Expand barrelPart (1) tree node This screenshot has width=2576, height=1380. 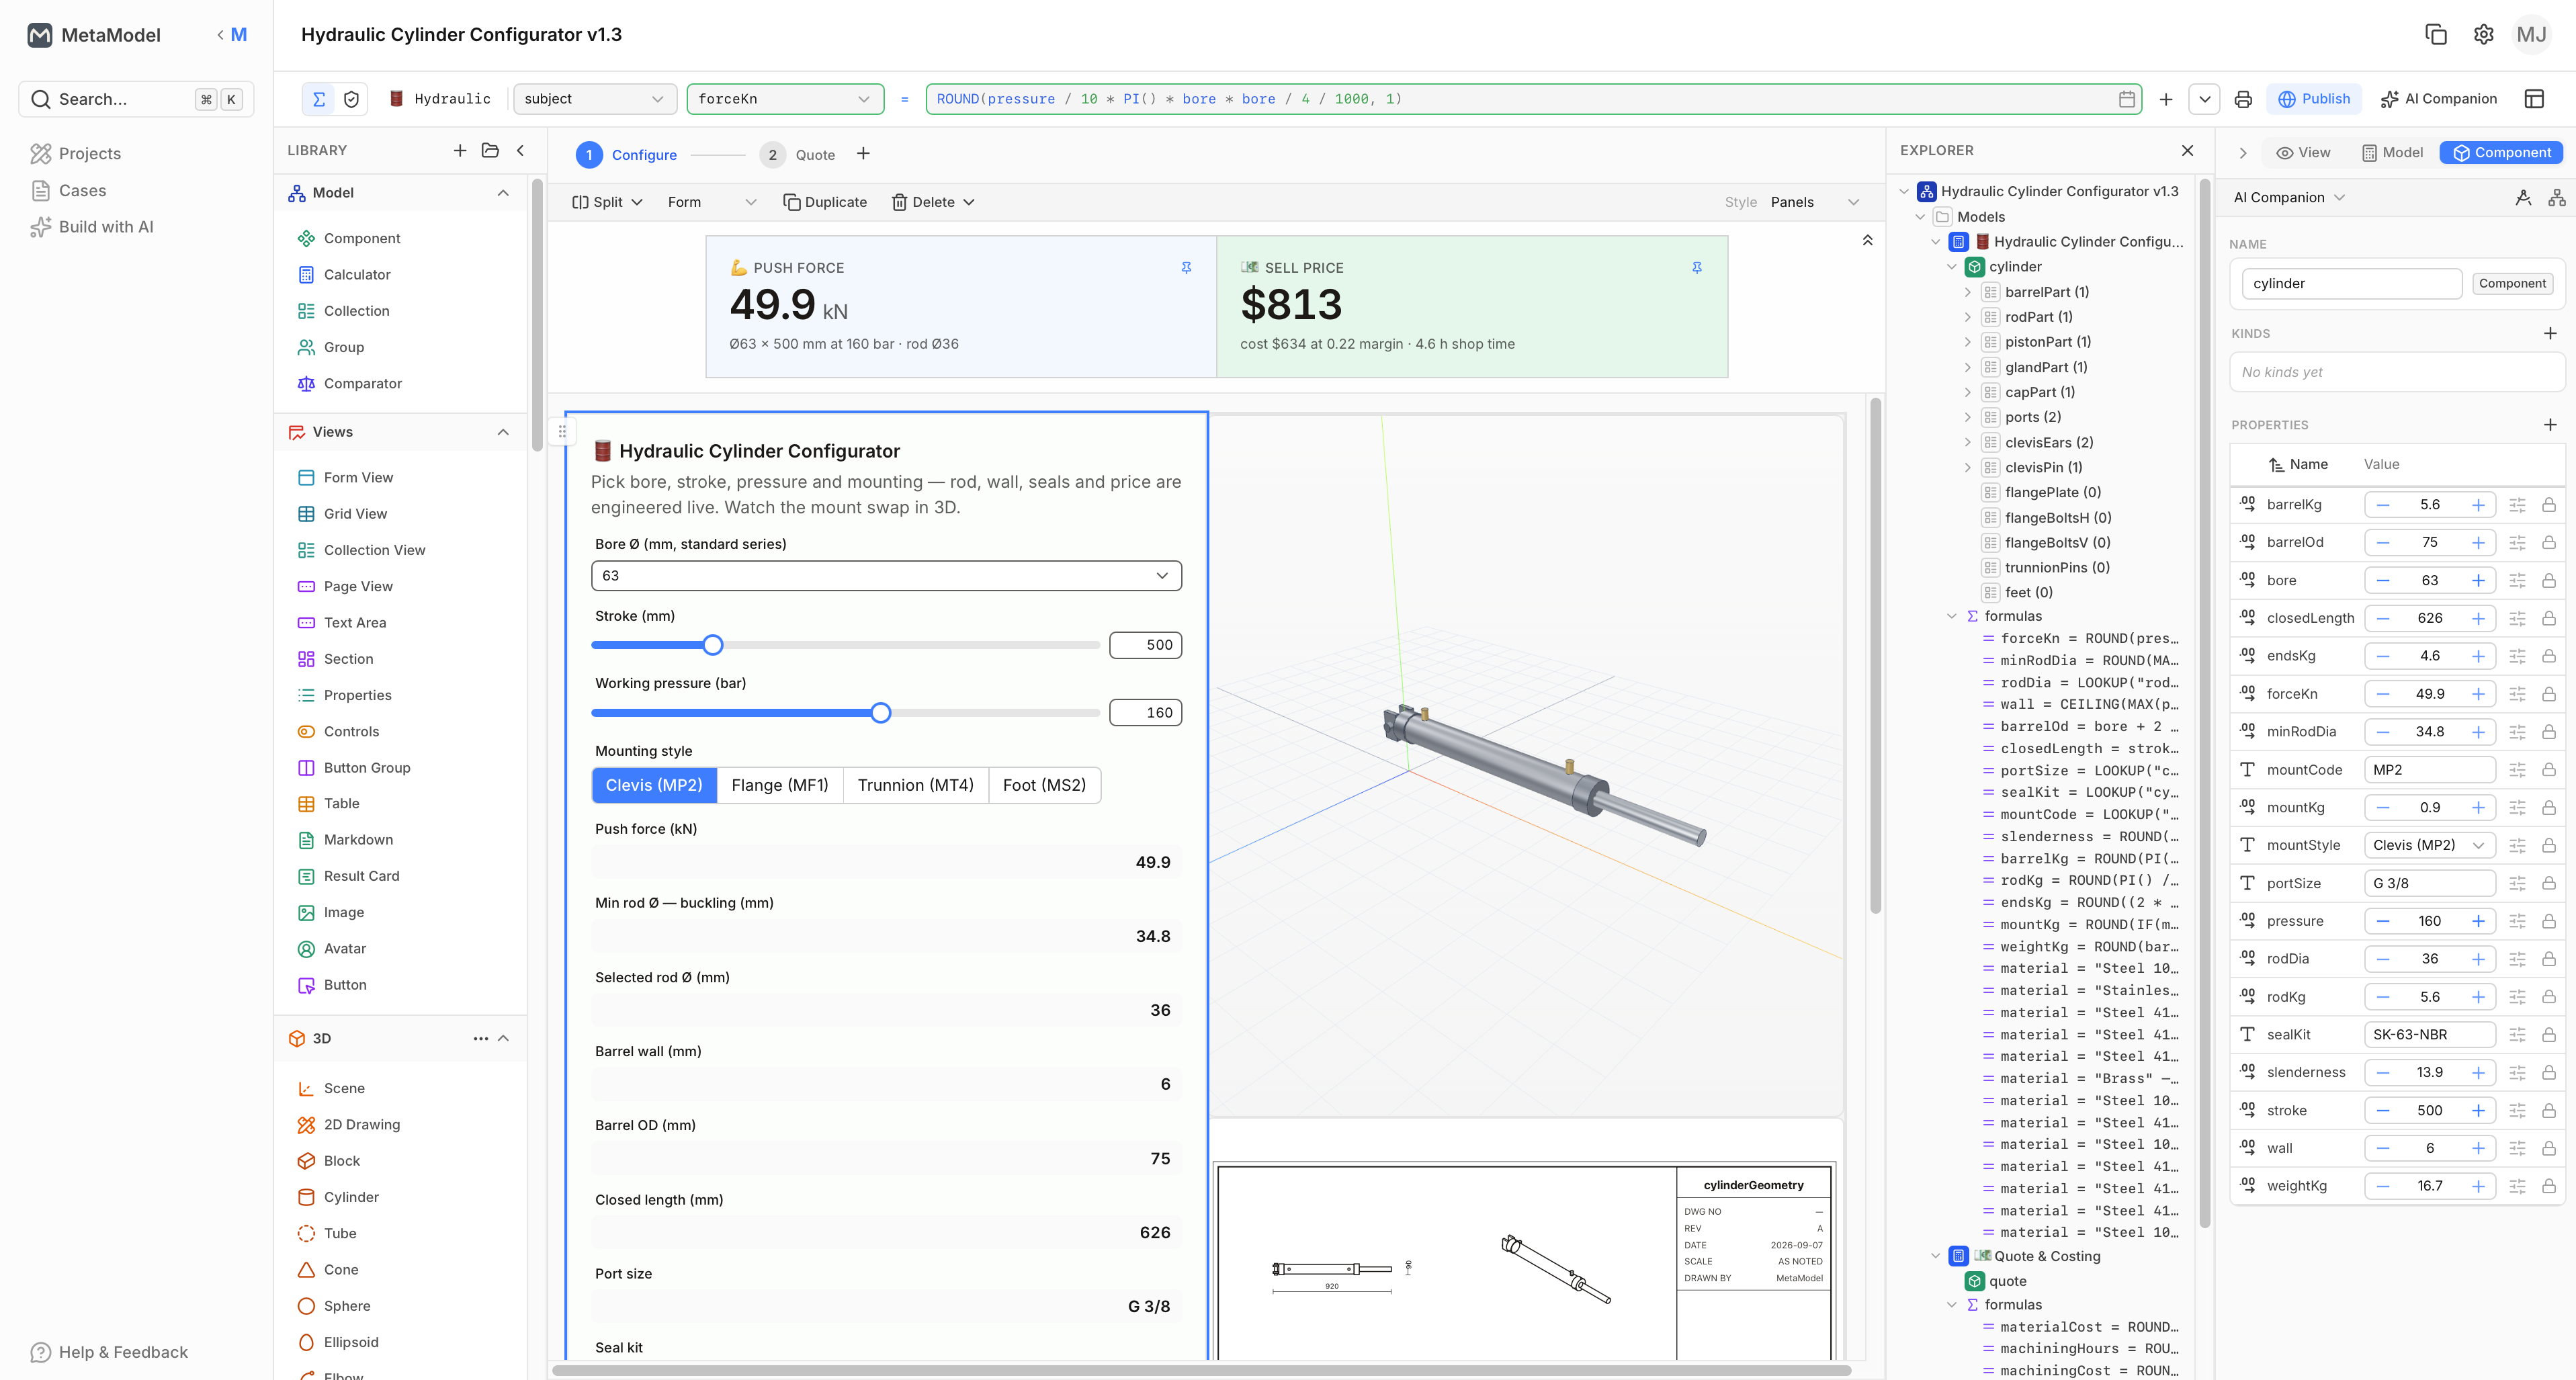coord(1968,293)
